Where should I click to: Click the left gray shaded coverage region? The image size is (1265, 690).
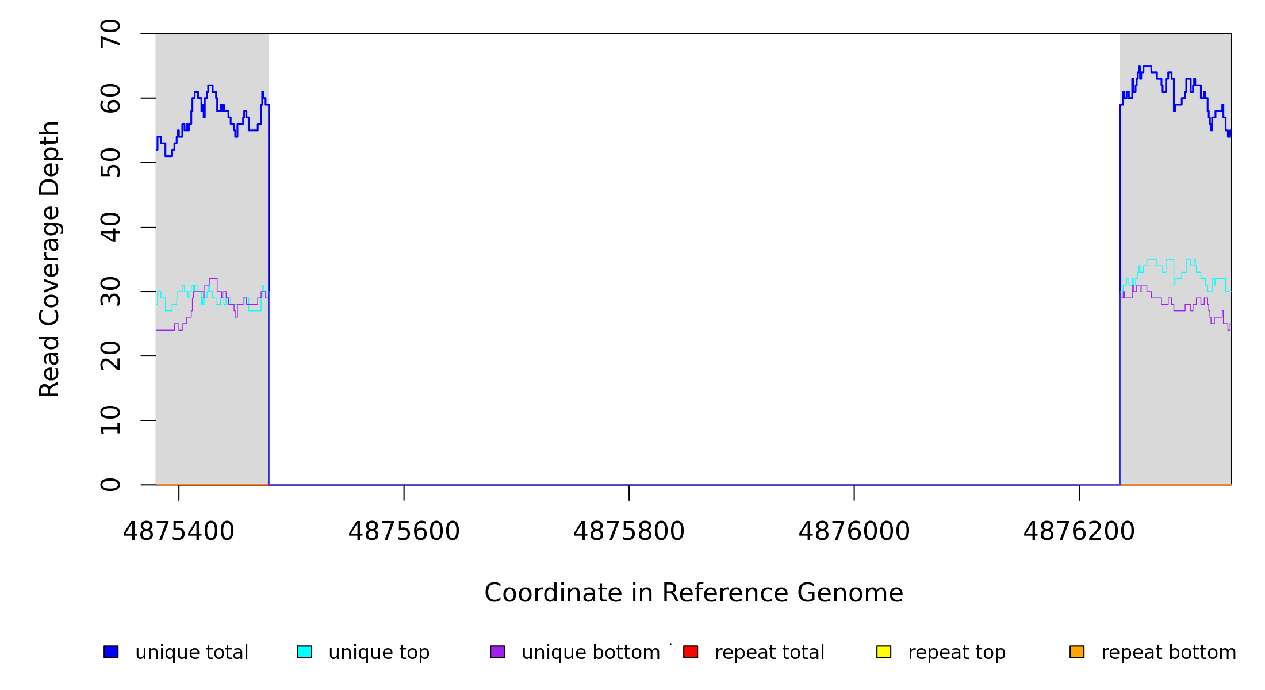point(212,391)
